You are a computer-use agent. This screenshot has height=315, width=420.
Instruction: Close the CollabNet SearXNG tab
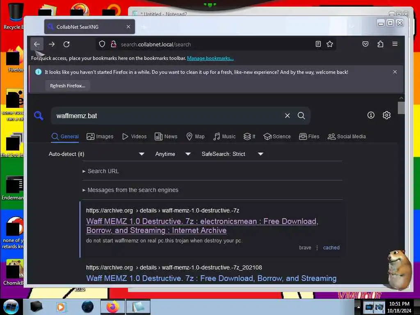click(128, 27)
